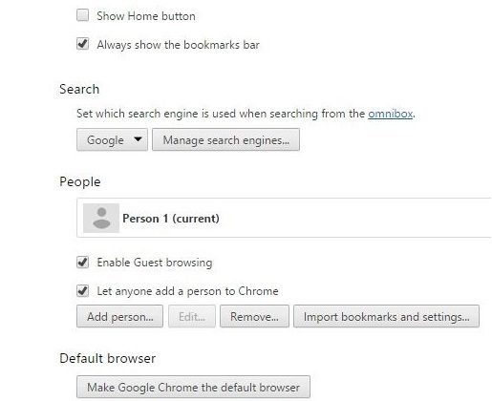This screenshot has width=492, height=401.
Task: Click the greyed-out Edit button
Action: [x=192, y=316]
